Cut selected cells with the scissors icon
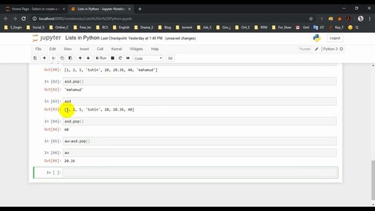The height and width of the screenshot is (211, 375). 54,58
